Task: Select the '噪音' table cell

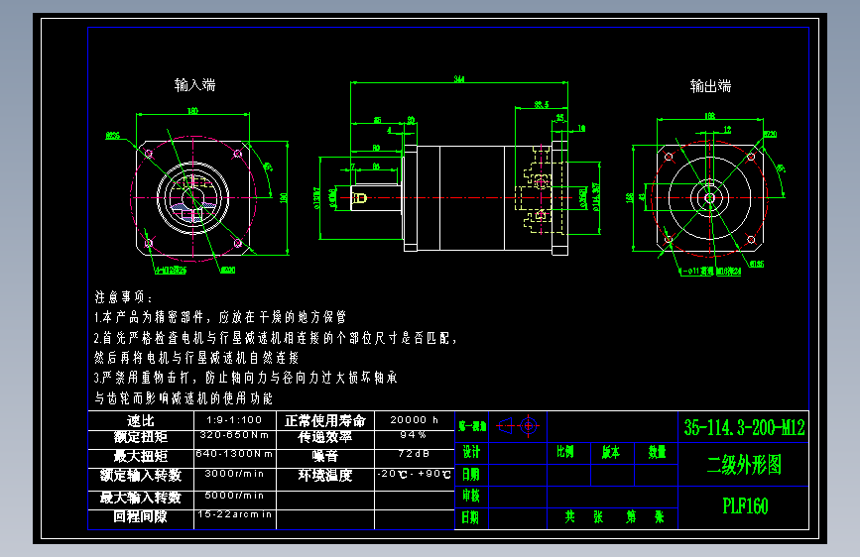Action: pos(325,457)
